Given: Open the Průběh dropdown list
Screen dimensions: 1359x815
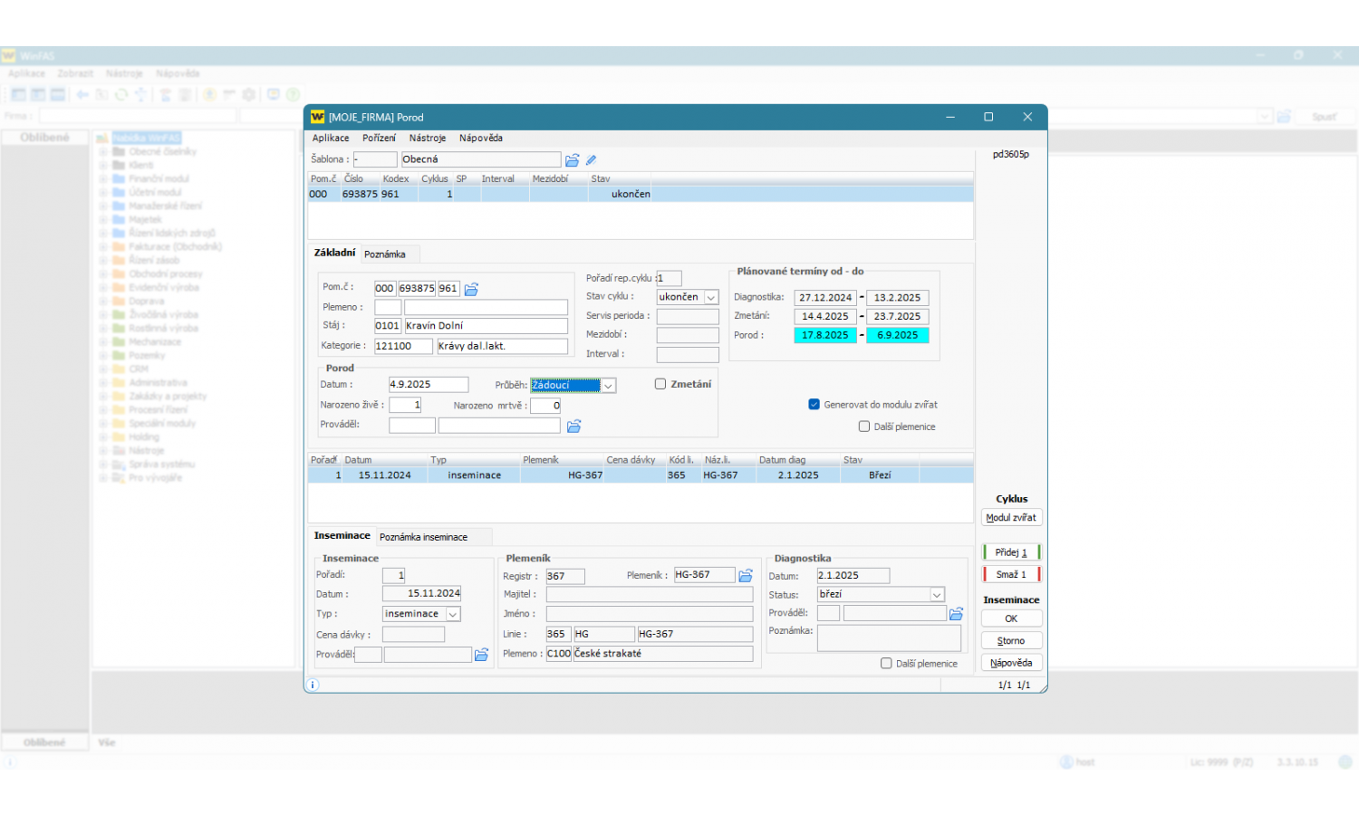Looking at the screenshot, I should [609, 386].
